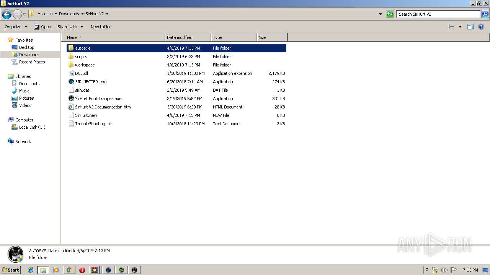Sort by Type column header
This screenshot has height=275, width=490.
point(234,37)
